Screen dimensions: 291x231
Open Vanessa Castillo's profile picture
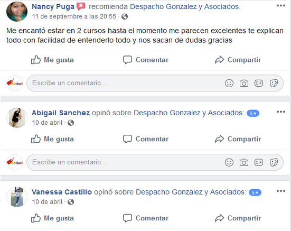tap(17, 197)
